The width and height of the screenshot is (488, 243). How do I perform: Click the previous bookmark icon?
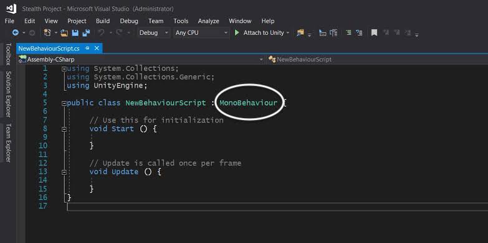click(x=386, y=32)
